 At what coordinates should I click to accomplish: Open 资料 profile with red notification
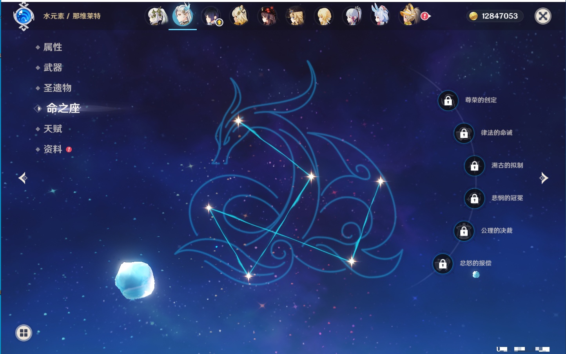pos(53,149)
